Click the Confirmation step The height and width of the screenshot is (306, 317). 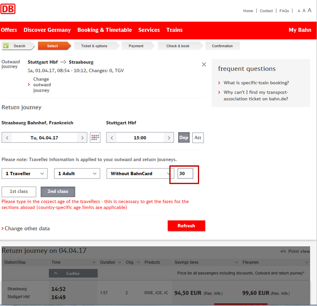222,46
